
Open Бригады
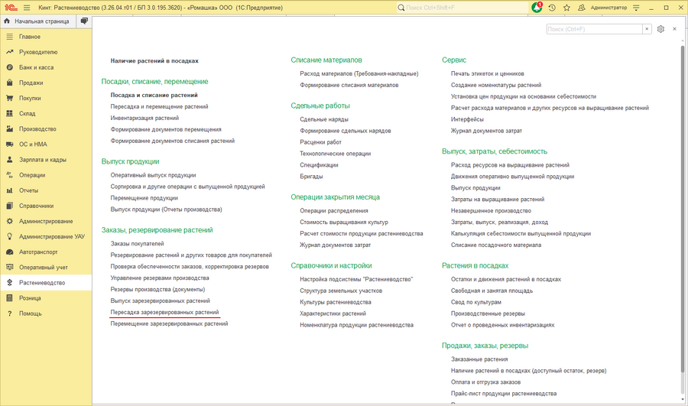(312, 177)
